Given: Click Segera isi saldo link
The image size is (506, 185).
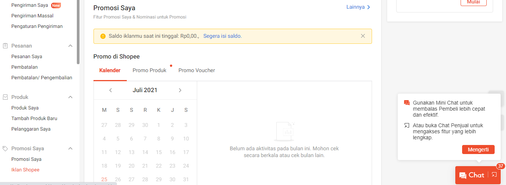Looking at the screenshot, I should [x=223, y=36].
